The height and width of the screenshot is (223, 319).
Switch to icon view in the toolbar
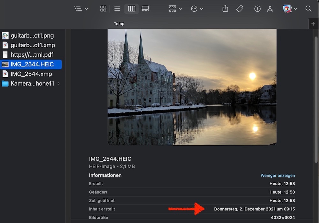point(103,9)
